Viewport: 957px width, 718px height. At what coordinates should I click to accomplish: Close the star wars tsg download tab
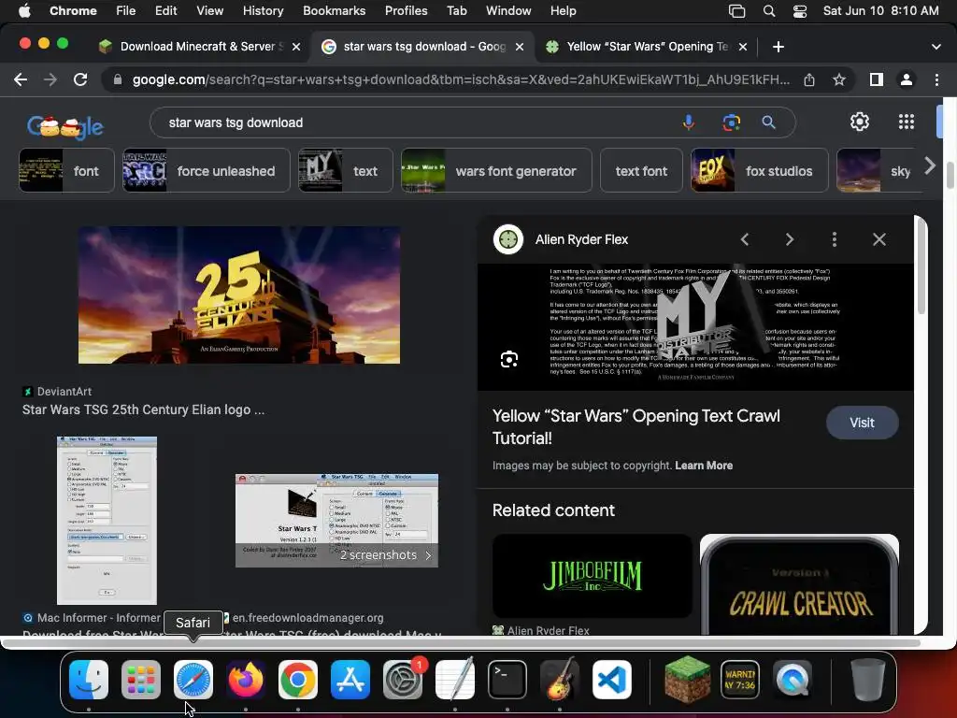coord(520,47)
